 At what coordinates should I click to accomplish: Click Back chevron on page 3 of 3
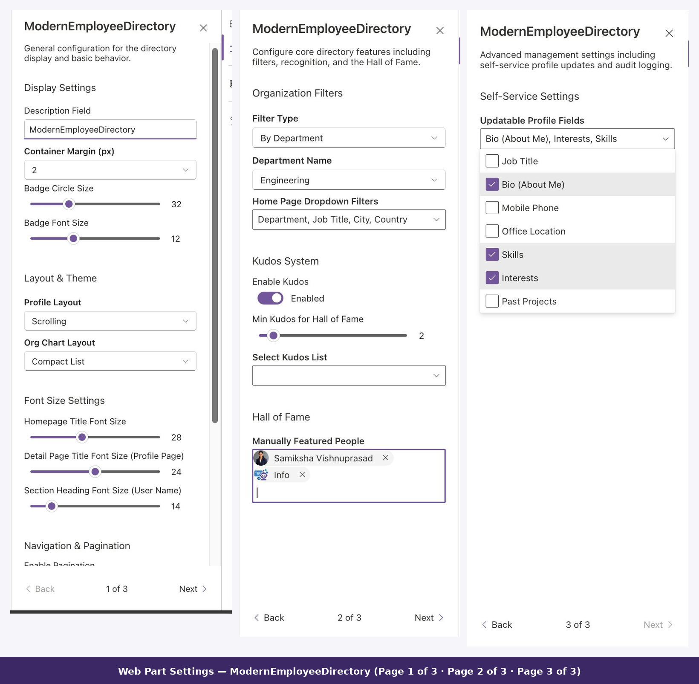point(484,625)
